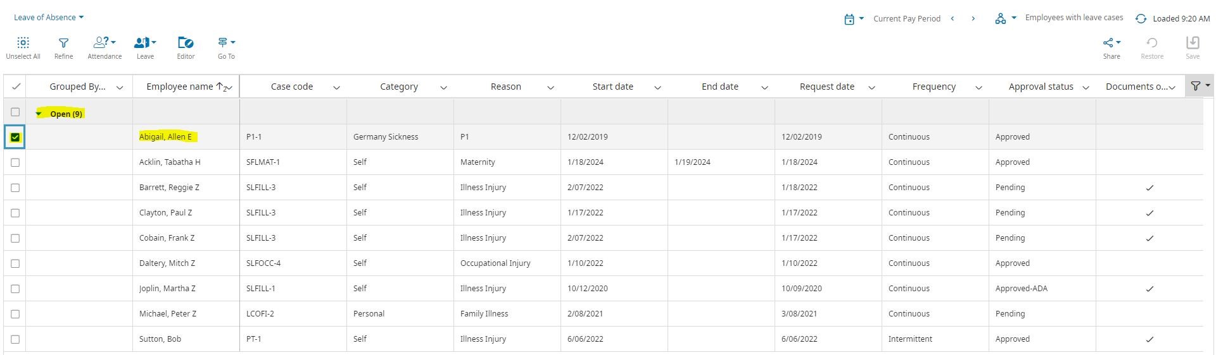Viewport: 1216px width, 355px height.
Task: Sort by Employee name column header
Action: click(179, 87)
